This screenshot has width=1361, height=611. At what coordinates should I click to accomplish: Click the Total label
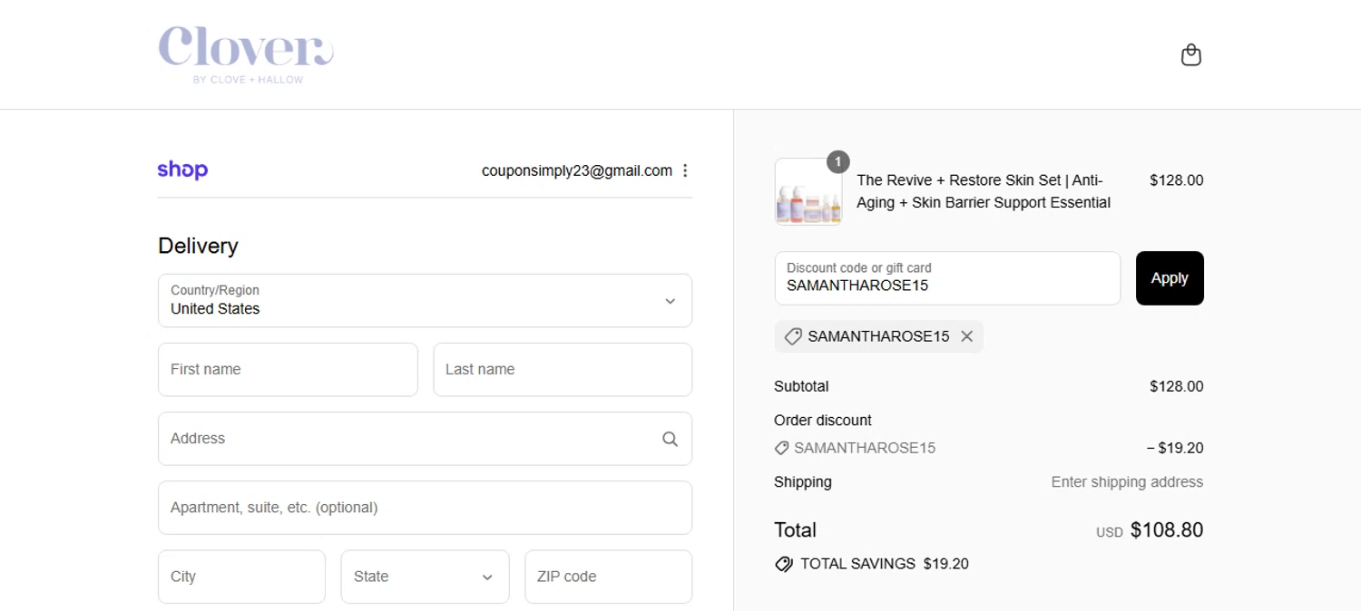tap(795, 530)
